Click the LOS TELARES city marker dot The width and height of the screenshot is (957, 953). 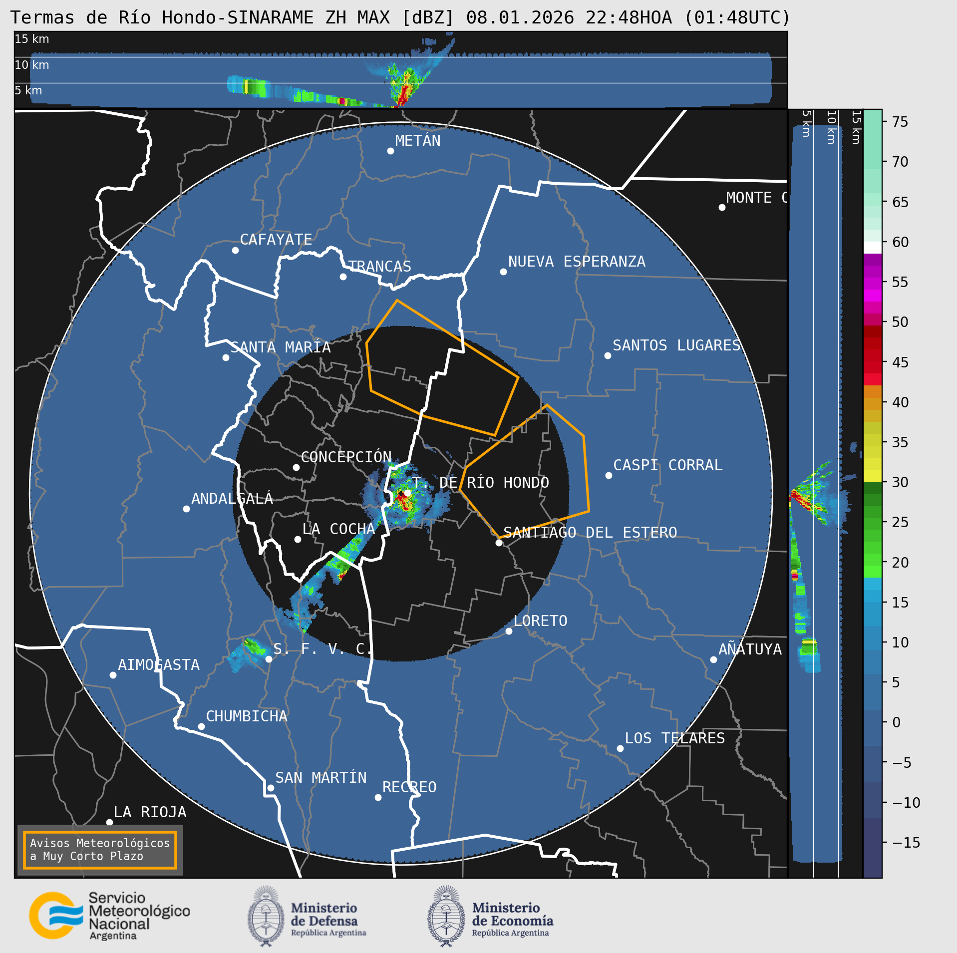point(620,748)
